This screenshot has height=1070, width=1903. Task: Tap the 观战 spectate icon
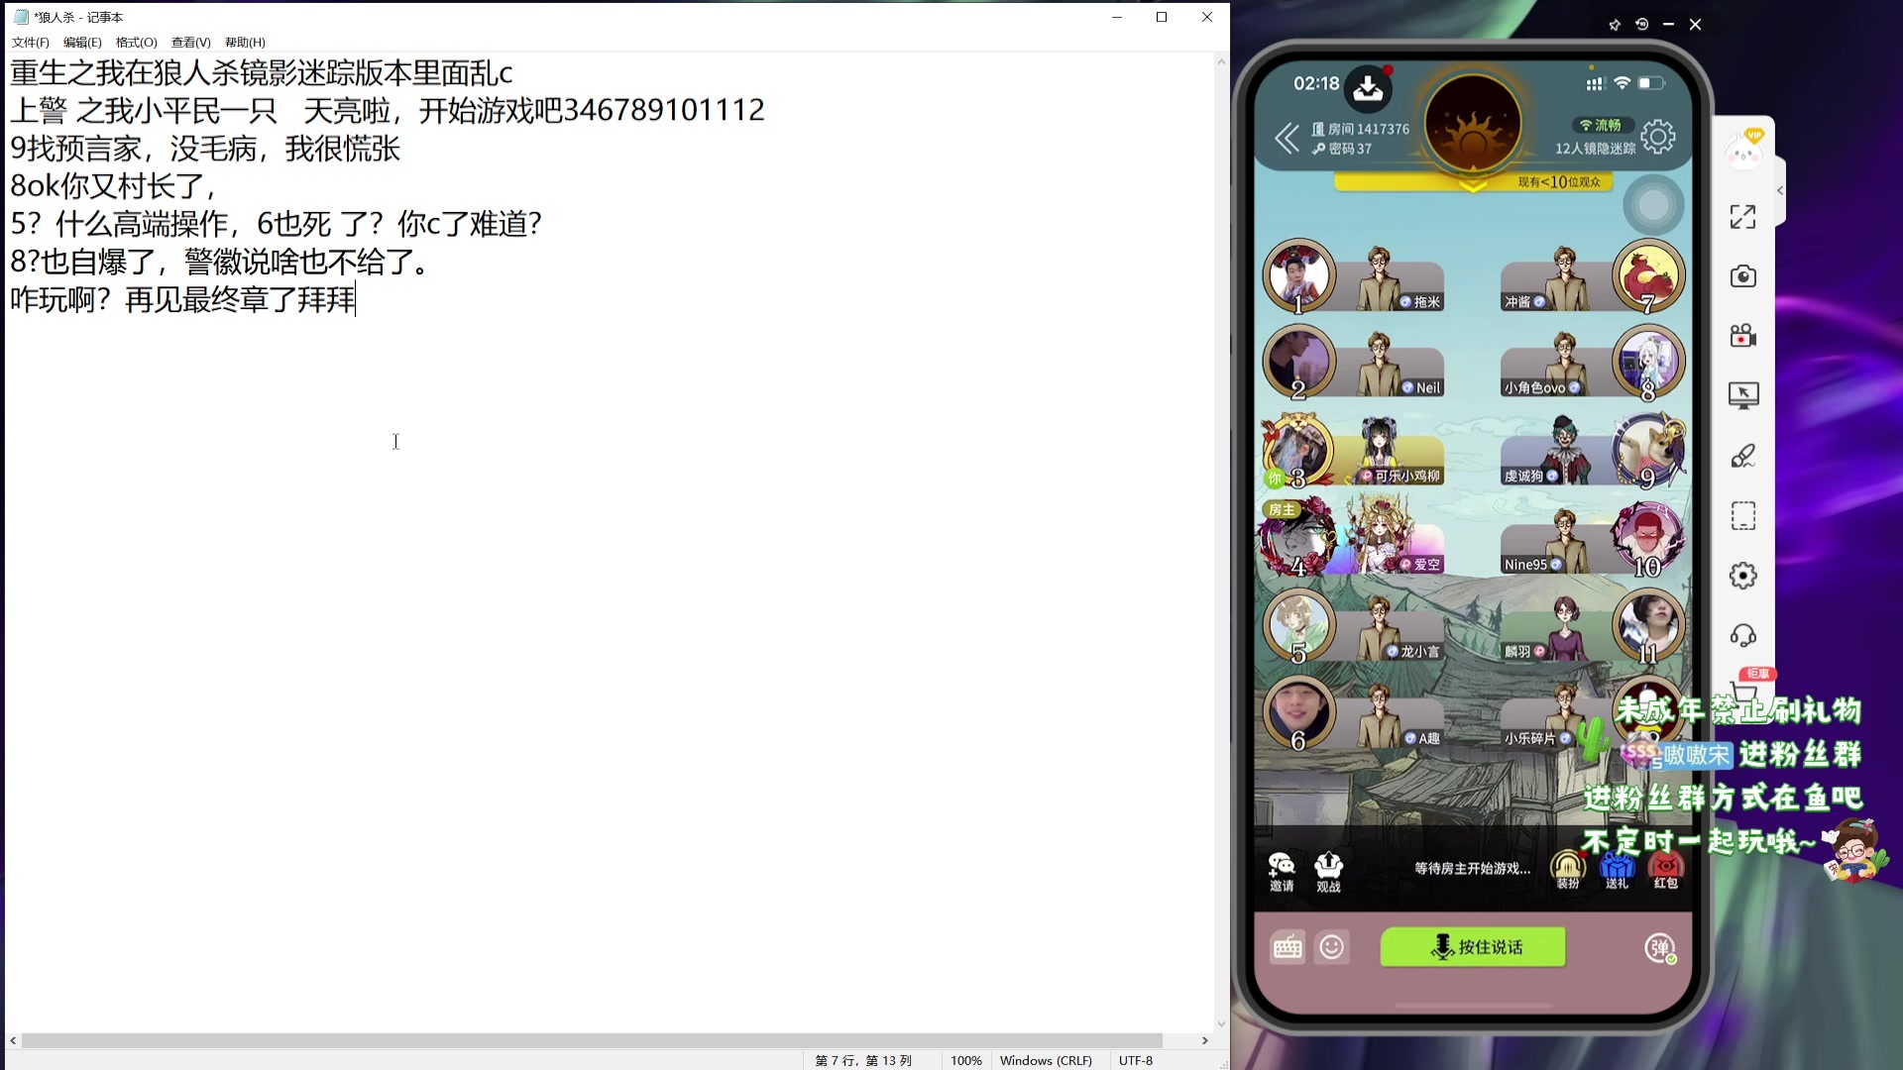click(1328, 871)
